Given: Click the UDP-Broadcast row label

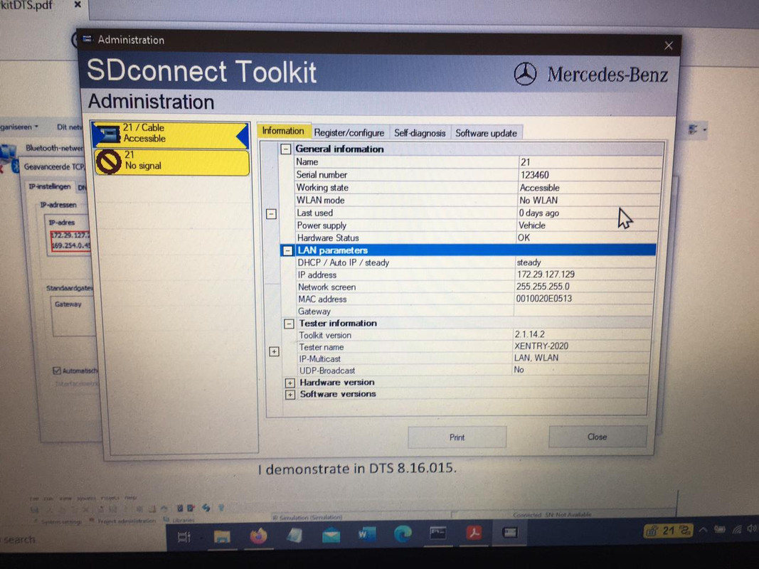Looking at the screenshot, I should (327, 371).
